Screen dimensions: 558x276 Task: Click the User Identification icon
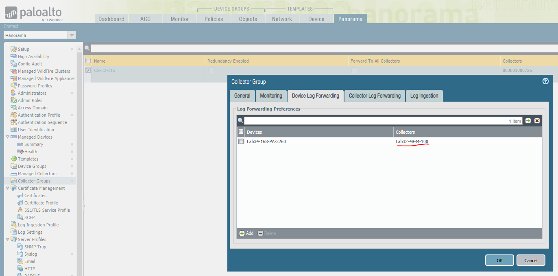14,130
